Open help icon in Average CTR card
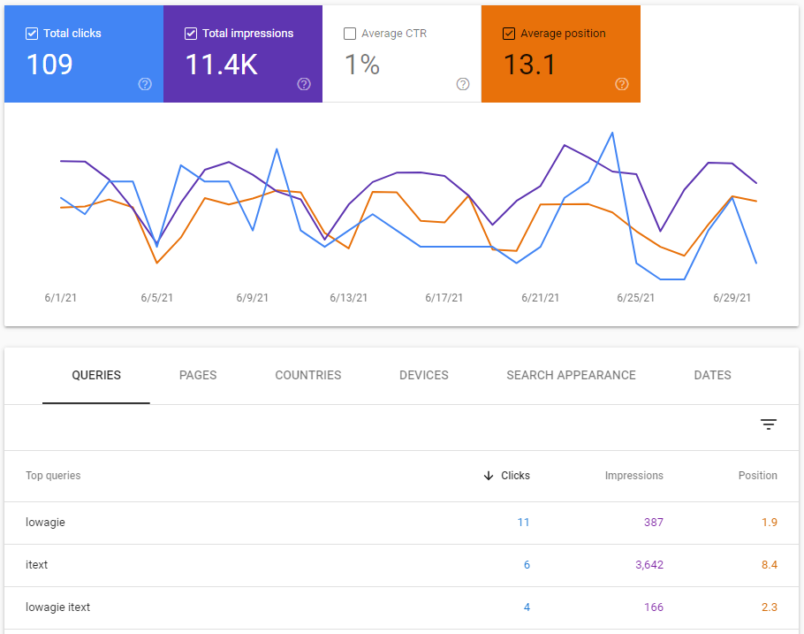The height and width of the screenshot is (634, 804). tap(463, 84)
